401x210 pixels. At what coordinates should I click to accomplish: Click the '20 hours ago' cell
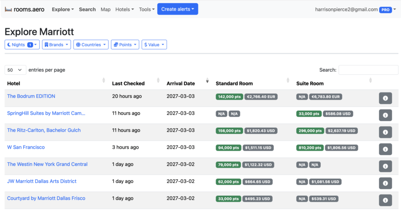tap(127, 96)
